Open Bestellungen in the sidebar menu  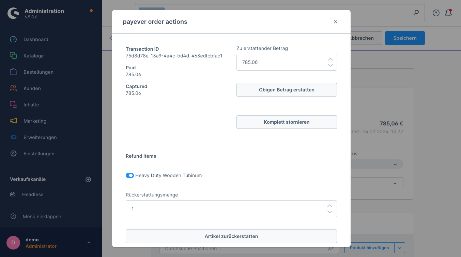coord(39,72)
